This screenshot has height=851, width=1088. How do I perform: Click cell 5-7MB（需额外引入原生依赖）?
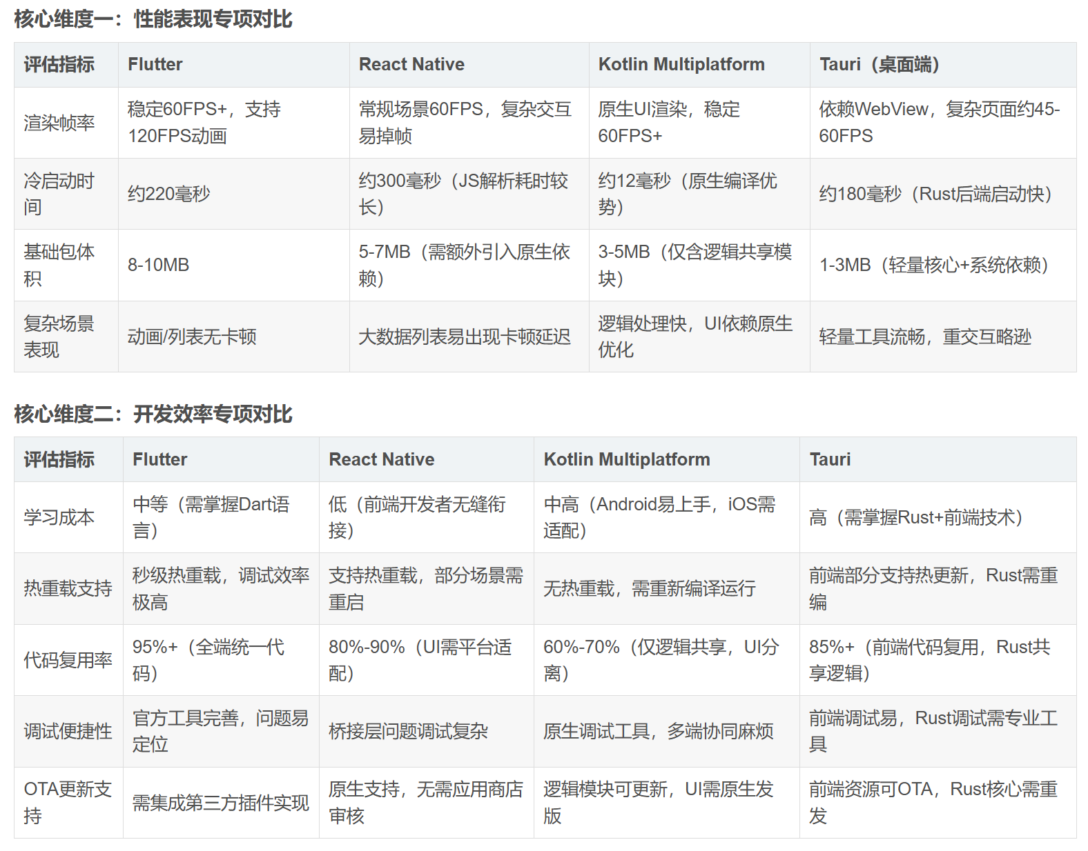tap(469, 265)
